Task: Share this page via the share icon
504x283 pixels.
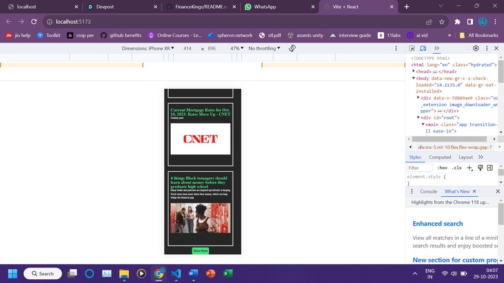Action: [x=429, y=21]
